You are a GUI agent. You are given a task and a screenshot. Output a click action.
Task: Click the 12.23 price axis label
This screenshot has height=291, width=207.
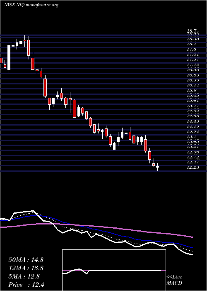(193, 168)
